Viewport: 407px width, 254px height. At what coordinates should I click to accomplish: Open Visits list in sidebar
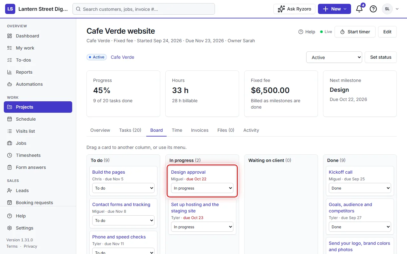click(x=38, y=131)
